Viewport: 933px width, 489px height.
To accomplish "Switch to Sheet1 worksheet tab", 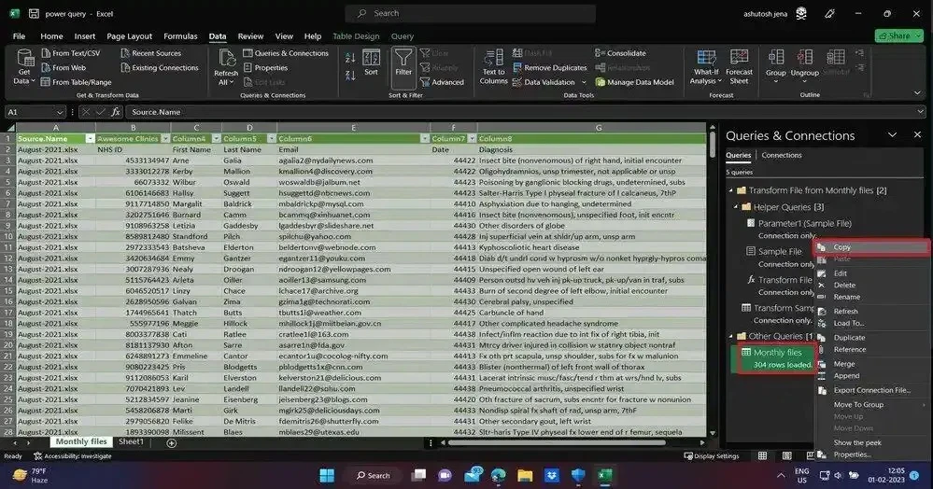I will tap(131, 442).
